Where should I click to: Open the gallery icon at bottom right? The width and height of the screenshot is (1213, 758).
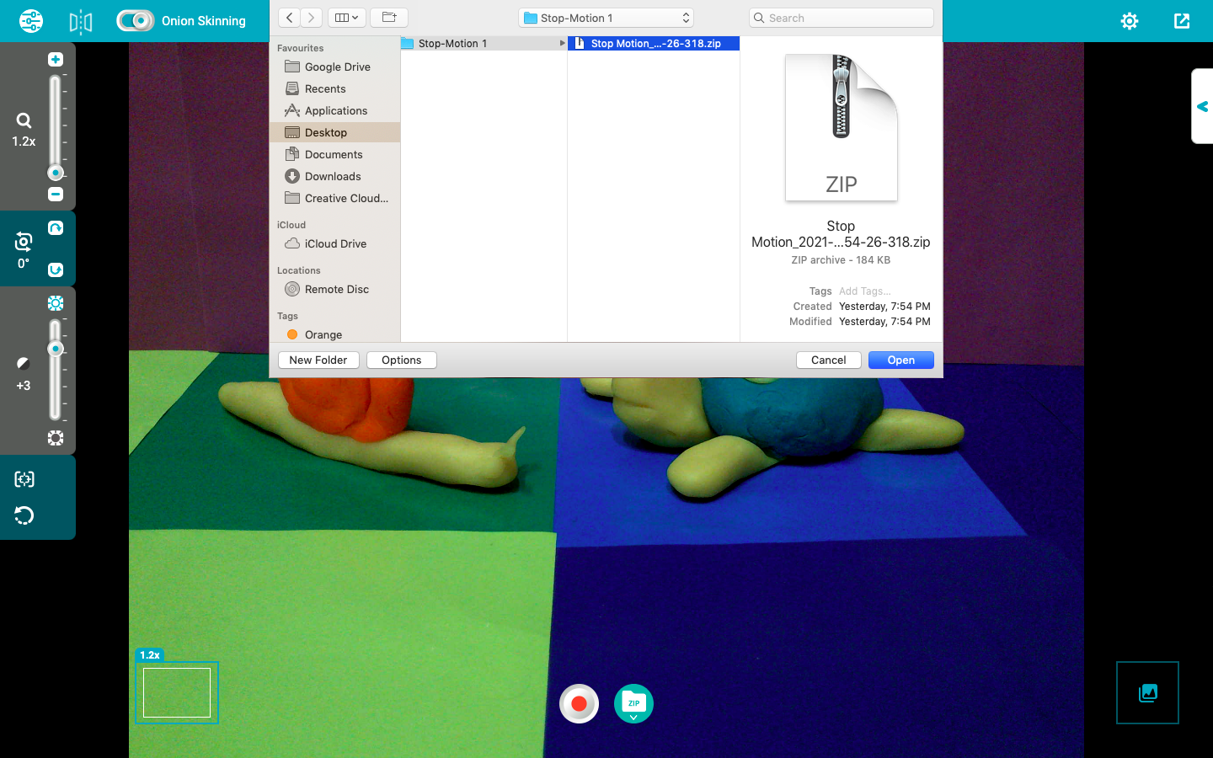click(1147, 693)
